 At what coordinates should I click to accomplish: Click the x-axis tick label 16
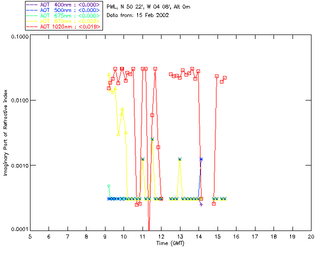pos(236,236)
